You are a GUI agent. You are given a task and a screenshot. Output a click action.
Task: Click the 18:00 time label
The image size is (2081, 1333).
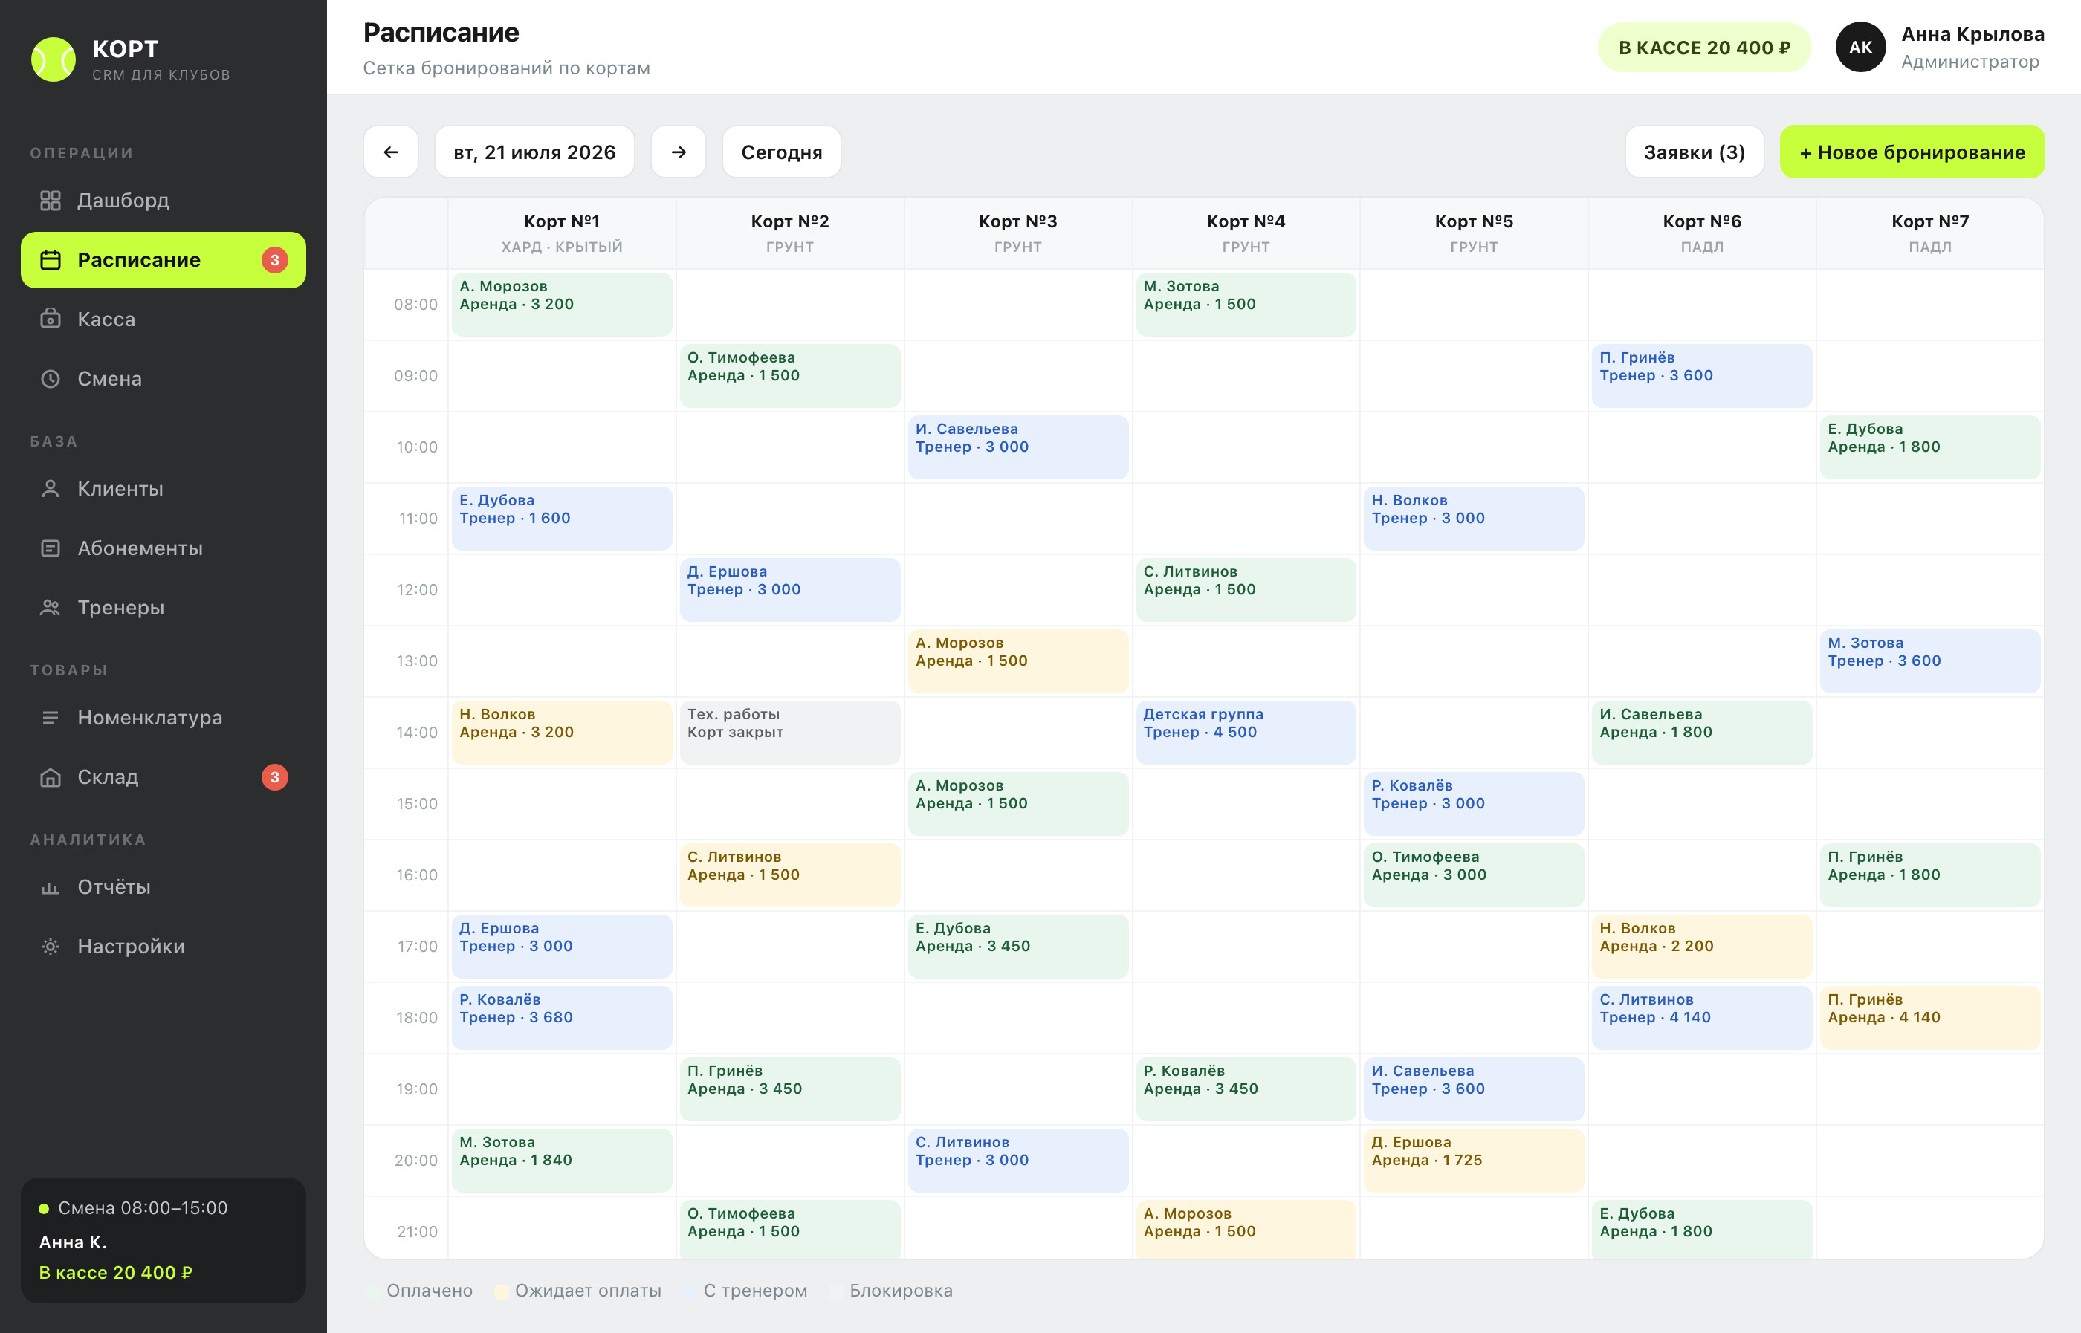click(417, 1018)
